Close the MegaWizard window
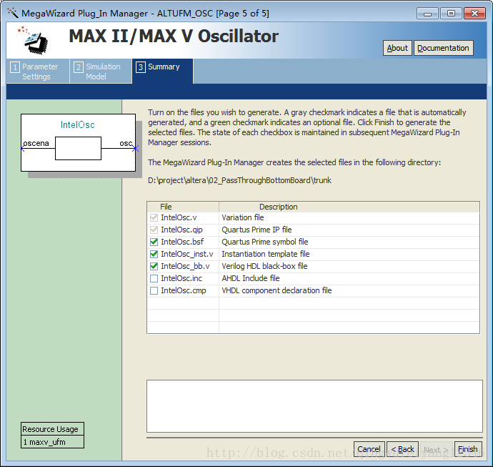The image size is (493, 467). pyautogui.click(x=474, y=14)
